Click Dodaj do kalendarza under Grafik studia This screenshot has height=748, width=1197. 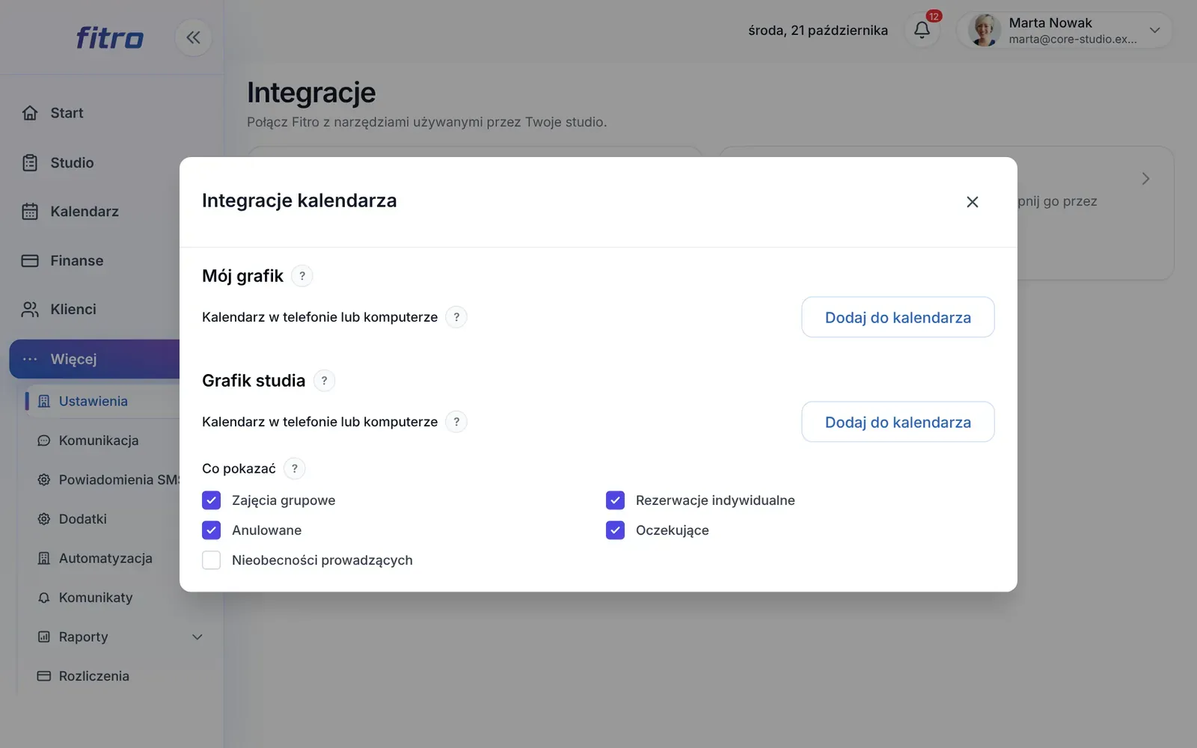[x=898, y=422]
